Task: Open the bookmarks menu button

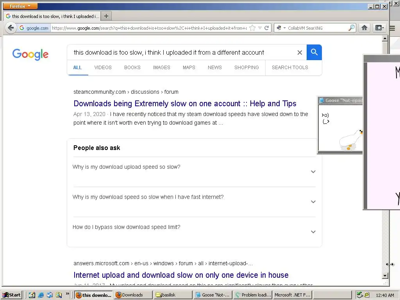Action: coord(379,28)
